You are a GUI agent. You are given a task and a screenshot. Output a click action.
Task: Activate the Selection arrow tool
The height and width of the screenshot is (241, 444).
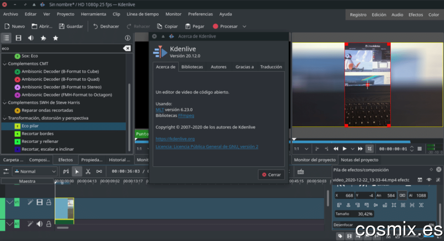77,171
